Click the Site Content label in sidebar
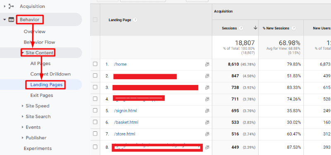 click(x=39, y=53)
